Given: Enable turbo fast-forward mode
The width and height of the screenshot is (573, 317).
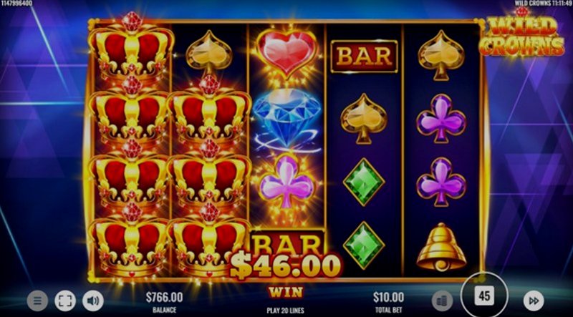Looking at the screenshot, I should [x=534, y=301].
